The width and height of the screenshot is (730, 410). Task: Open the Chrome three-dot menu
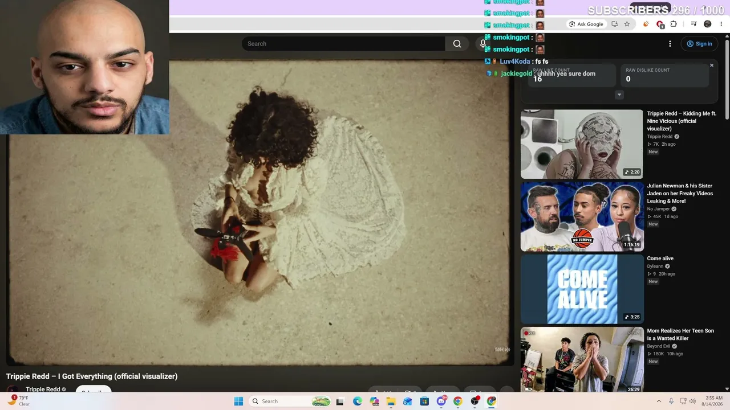pos(721,24)
